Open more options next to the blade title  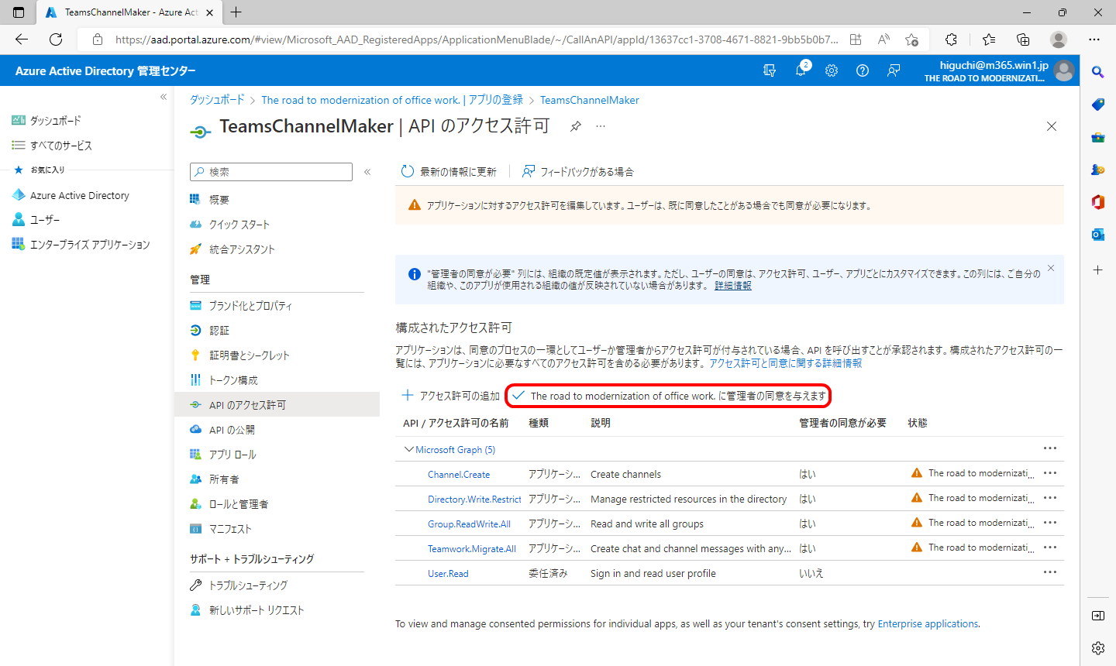[x=601, y=126]
